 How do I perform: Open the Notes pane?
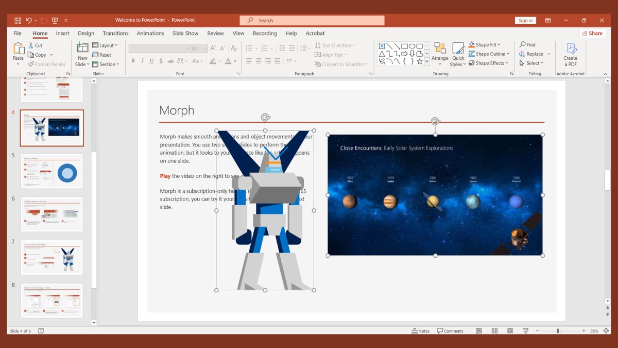[420, 330]
